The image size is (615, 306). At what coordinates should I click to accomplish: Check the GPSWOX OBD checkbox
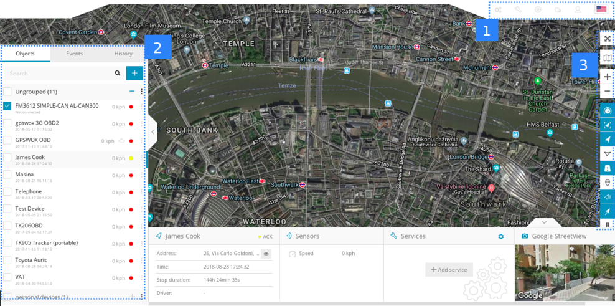point(7,141)
